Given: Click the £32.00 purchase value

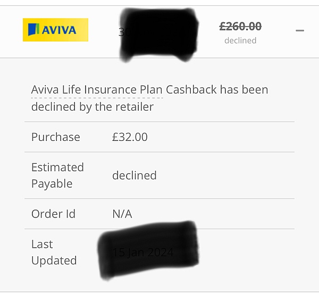Looking at the screenshot, I should pos(130,137).
